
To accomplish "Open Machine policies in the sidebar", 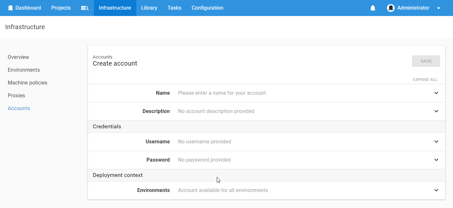I will pos(28,83).
